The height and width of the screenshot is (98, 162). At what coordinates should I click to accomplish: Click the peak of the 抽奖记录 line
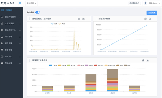click(74, 28)
